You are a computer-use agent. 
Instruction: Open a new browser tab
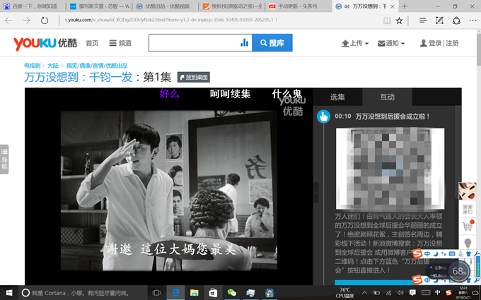click(405, 6)
